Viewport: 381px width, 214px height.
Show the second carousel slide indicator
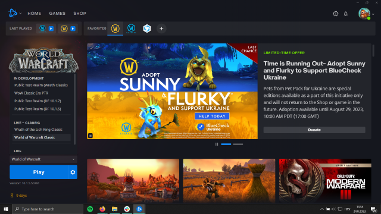(x=238, y=144)
